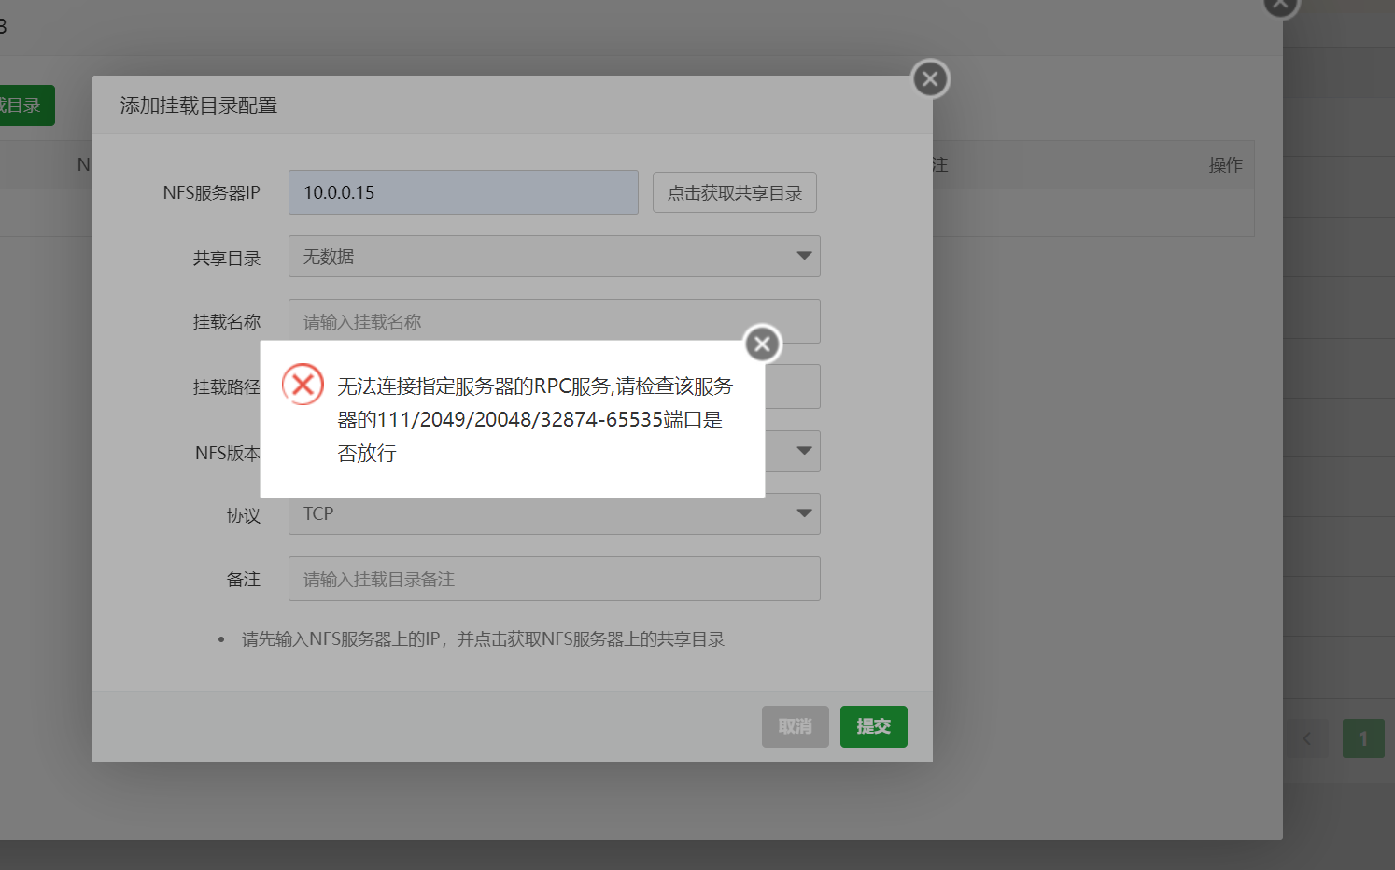This screenshot has height=870, width=1395.
Task: Click the hint text about NFS服务器上的IP
Action: [x=484, y=639]
